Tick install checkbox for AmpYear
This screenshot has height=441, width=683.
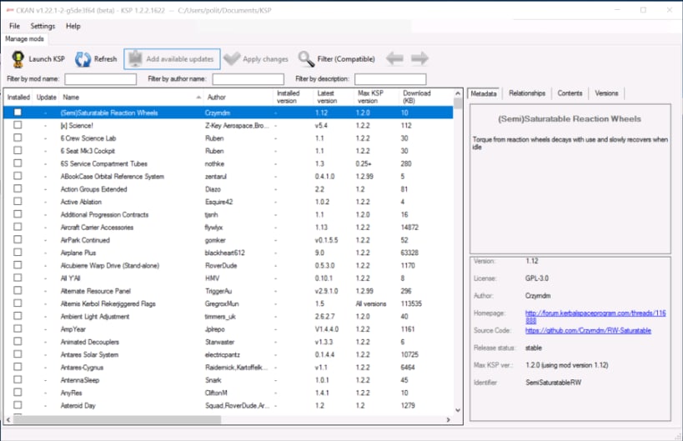tap(18, 328)
